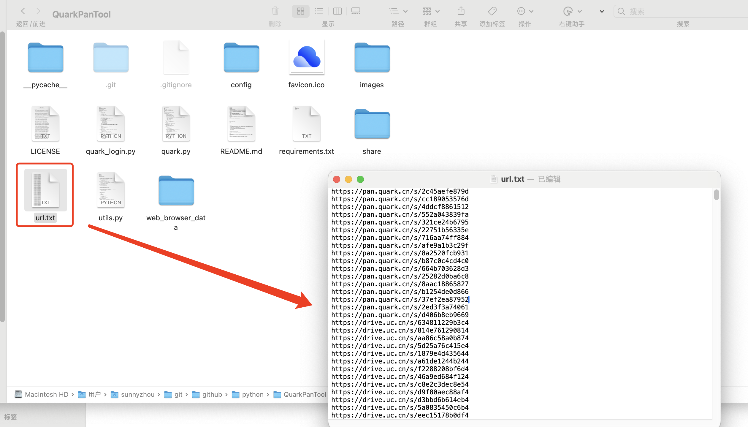Click the Delete trash icon in toolbar
This screenshot has width=748, height=427.
click(x=275, y=11)
